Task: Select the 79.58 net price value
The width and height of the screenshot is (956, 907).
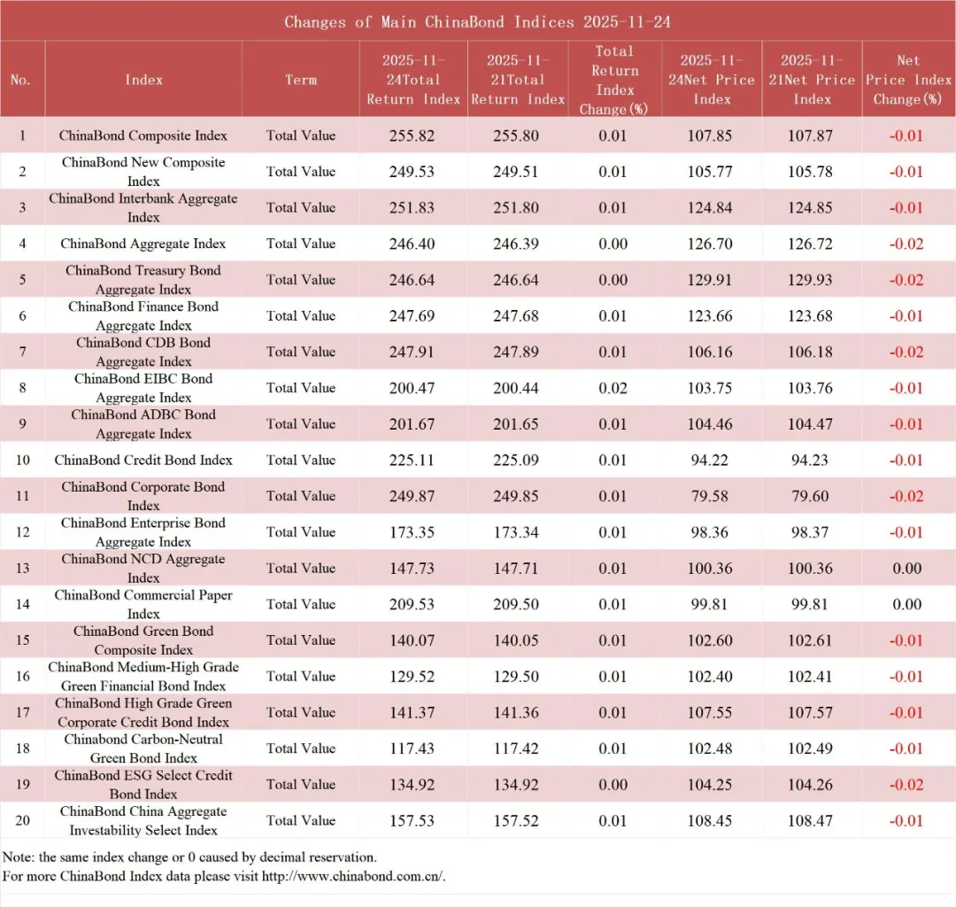Action: coord(710,496)
